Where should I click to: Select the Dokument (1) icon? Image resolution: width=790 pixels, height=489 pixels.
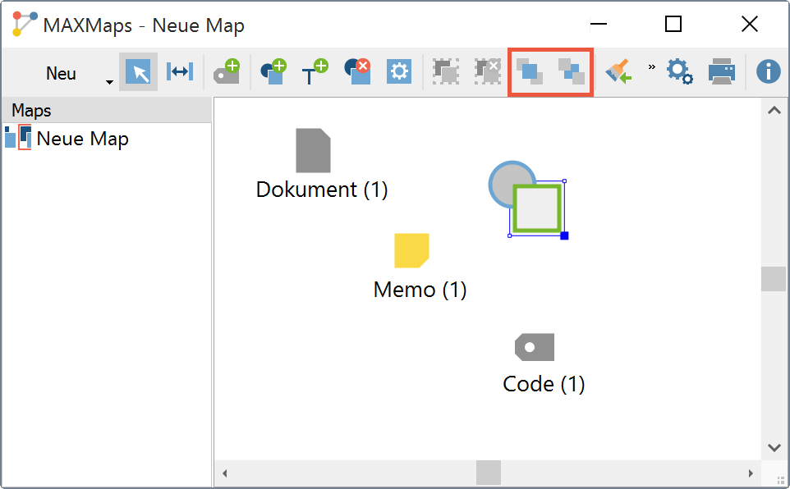pyautogui.click(x=313, y=151)
